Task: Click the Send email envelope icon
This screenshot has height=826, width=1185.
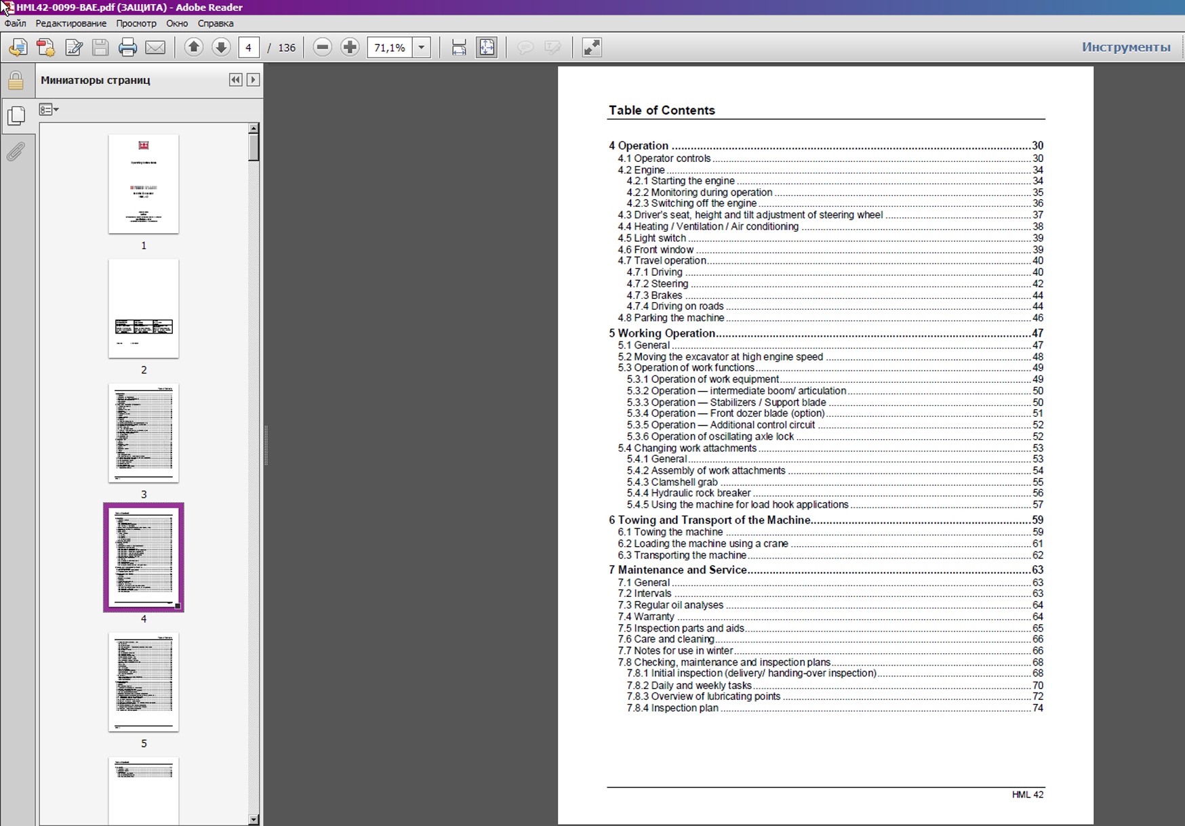Action: 155,47
